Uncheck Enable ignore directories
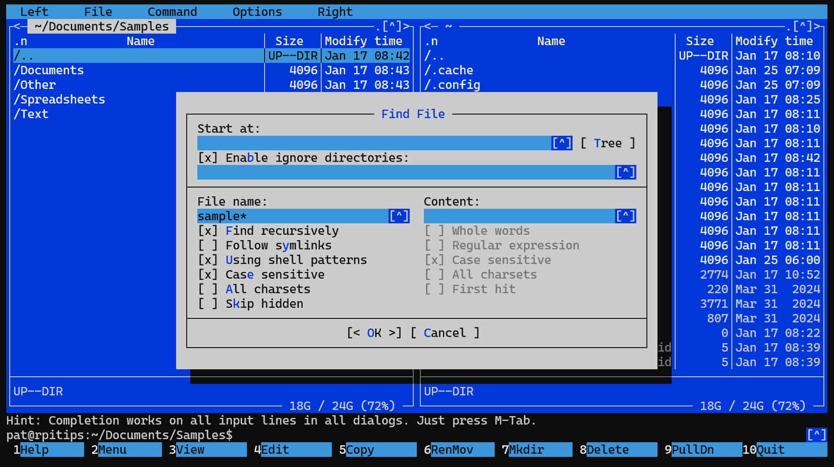This screenshot has height=467, width=834. pyautogui.click(x=208, y=158)
